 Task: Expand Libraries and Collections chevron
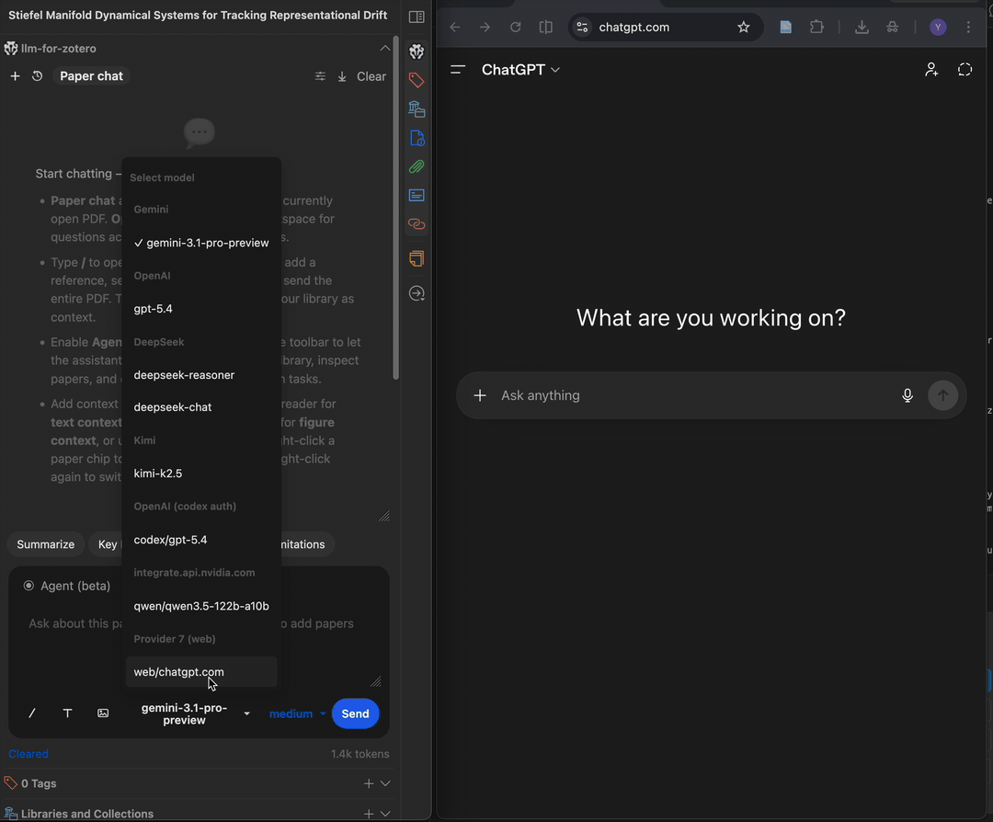(x=385, y=814)
